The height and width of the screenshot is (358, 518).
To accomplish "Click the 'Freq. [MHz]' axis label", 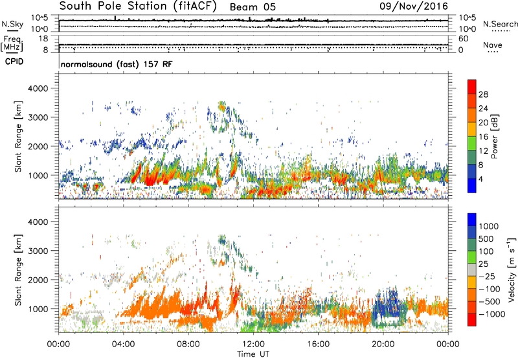I will 12,43.
